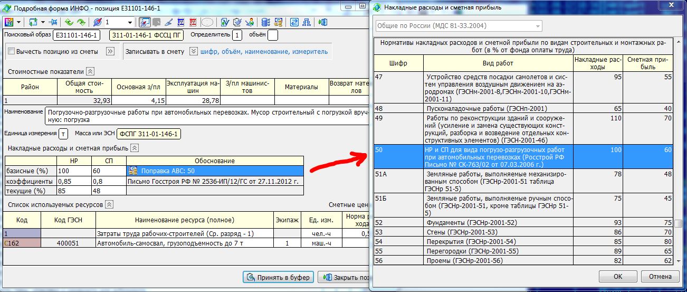This screenshot has height=292, width=687.
Task: Click the exit door icon in toolbar
Action: 323,23
